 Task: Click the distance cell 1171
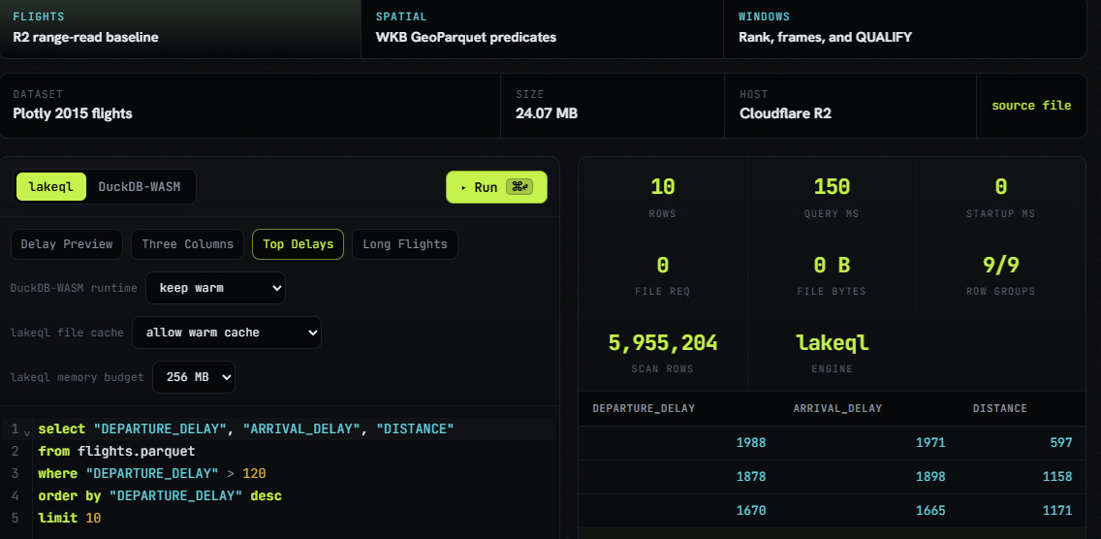[x=1057, y=510]
